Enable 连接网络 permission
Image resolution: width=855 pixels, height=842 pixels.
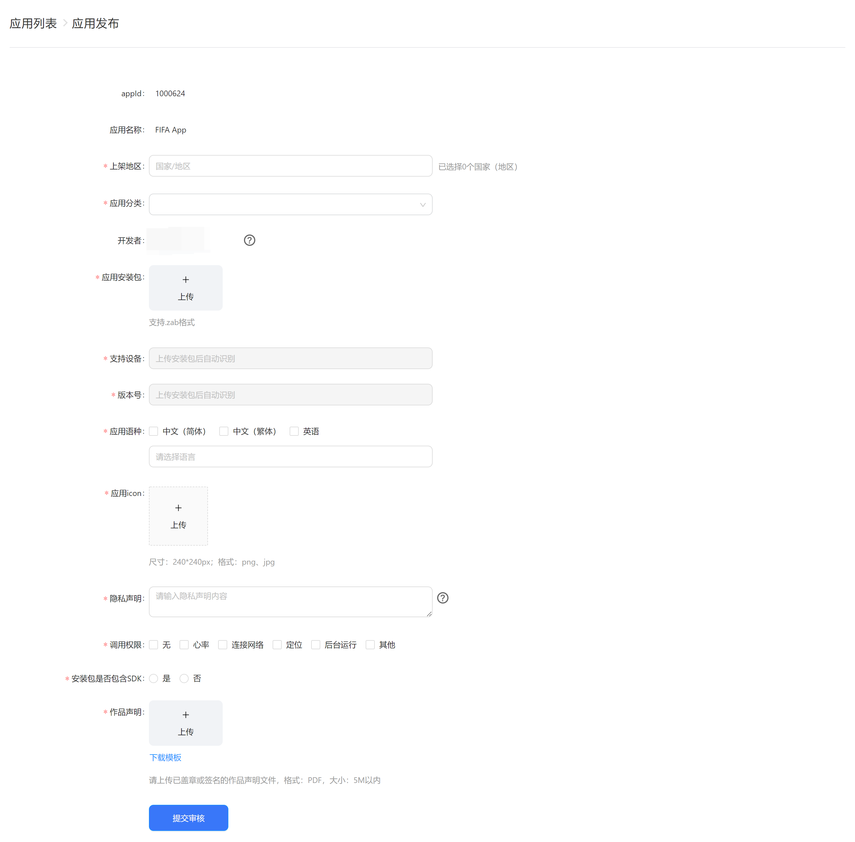click(223, 645)
